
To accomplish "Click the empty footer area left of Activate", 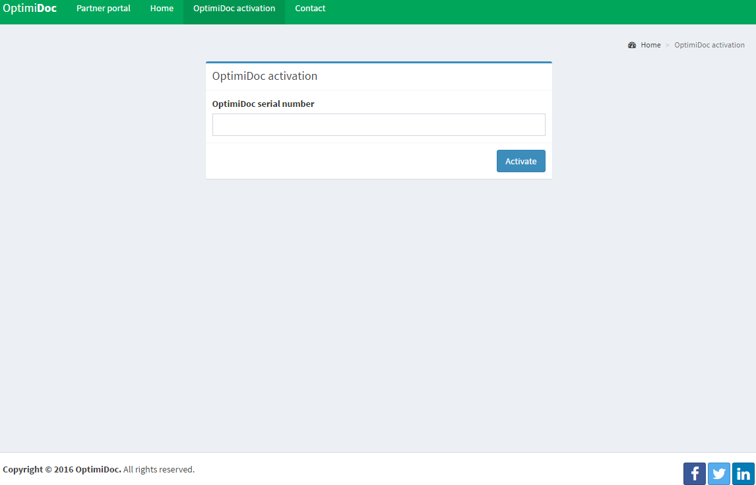I will (350, 161).
